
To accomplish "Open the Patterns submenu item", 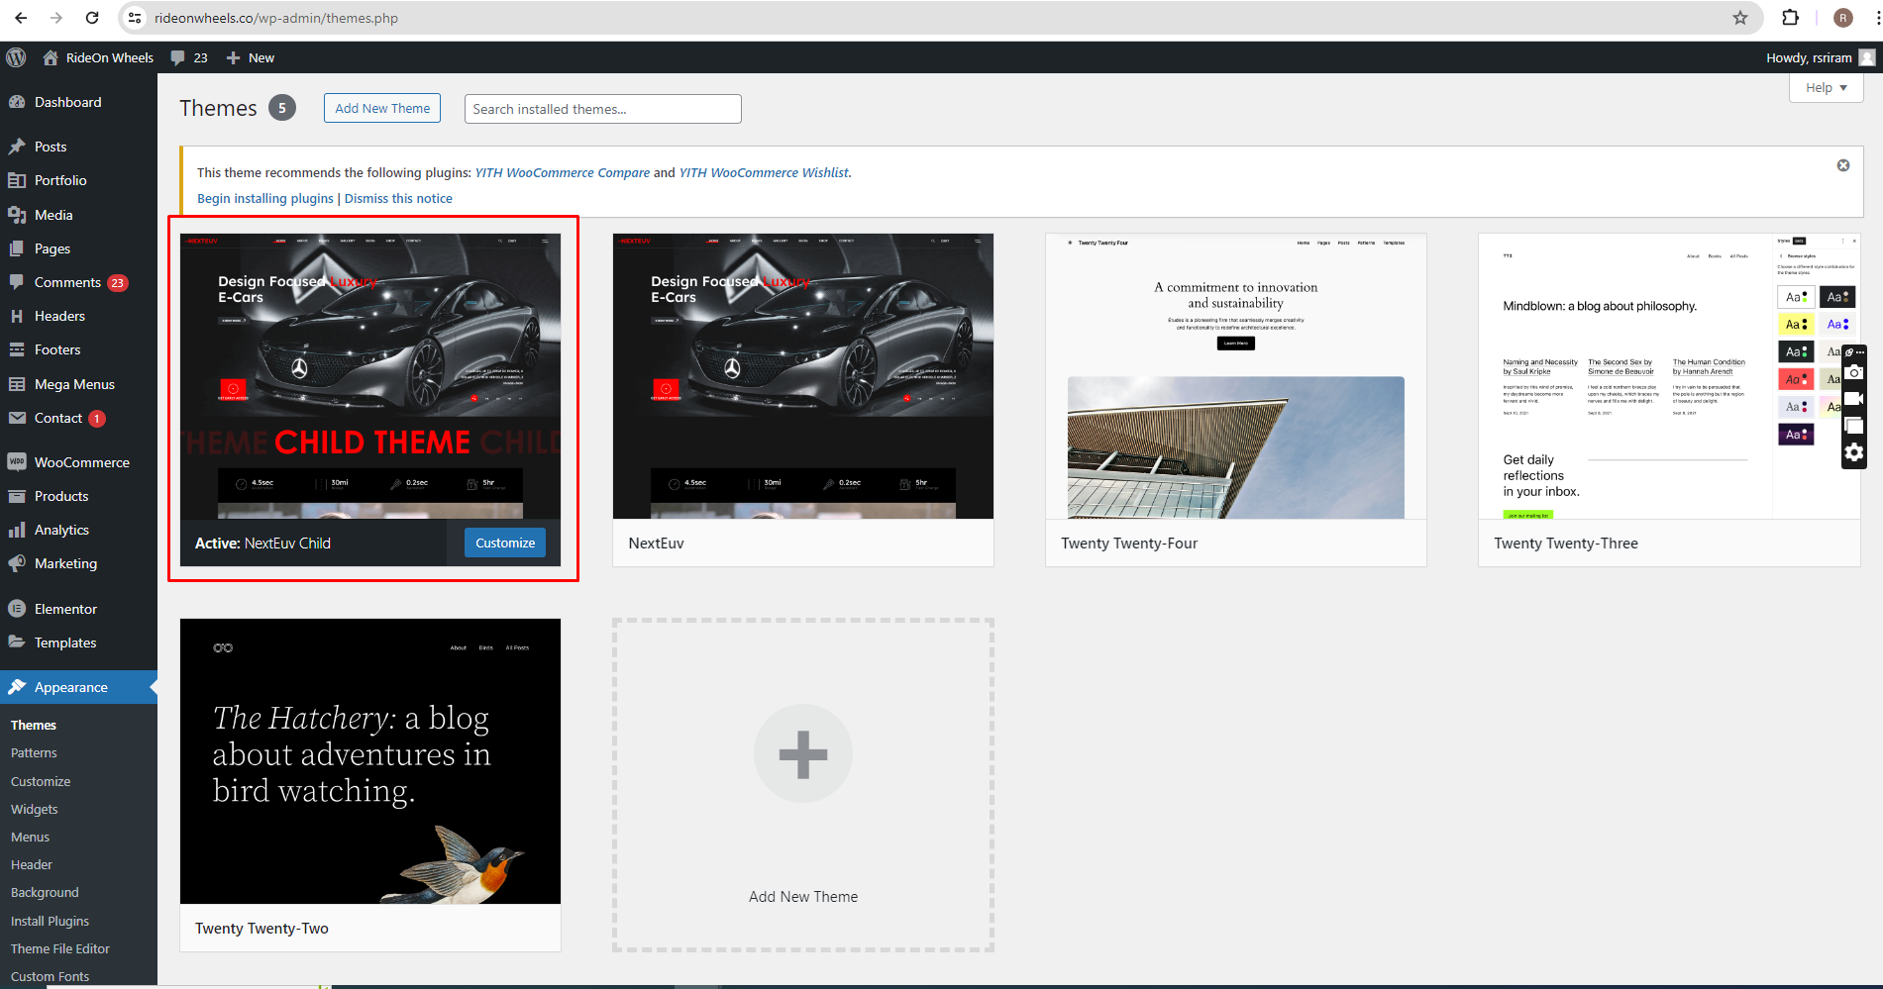I will (x=34, y=753).
